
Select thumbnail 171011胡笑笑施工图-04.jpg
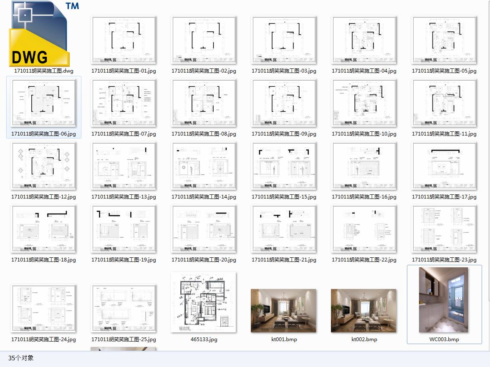click(364, 40)
